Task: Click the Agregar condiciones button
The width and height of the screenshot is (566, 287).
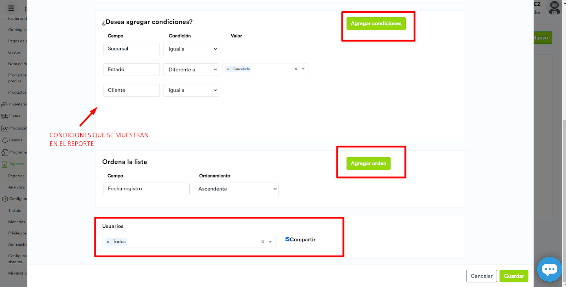Action: pos(376,24)
